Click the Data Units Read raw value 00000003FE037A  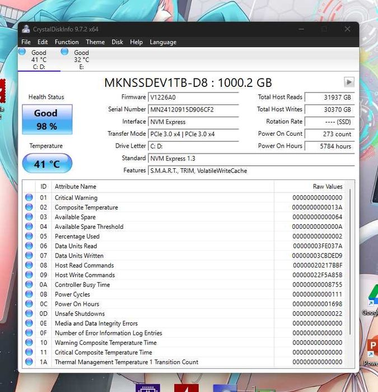[318, 246]
